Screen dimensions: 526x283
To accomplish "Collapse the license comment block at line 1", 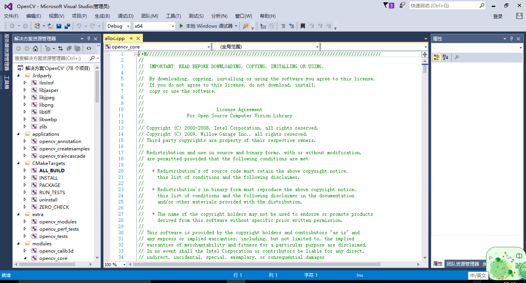I will 136,54.
